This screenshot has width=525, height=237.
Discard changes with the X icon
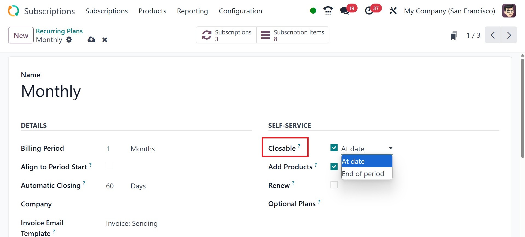105,40
